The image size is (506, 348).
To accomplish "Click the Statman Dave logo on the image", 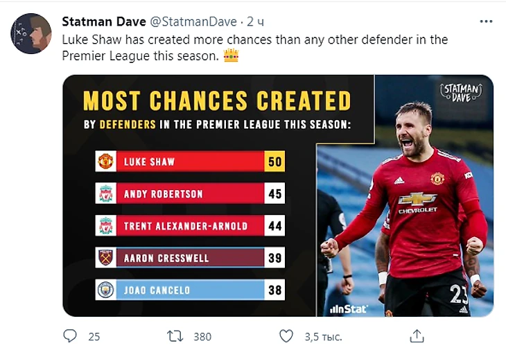I will point(461,92).
